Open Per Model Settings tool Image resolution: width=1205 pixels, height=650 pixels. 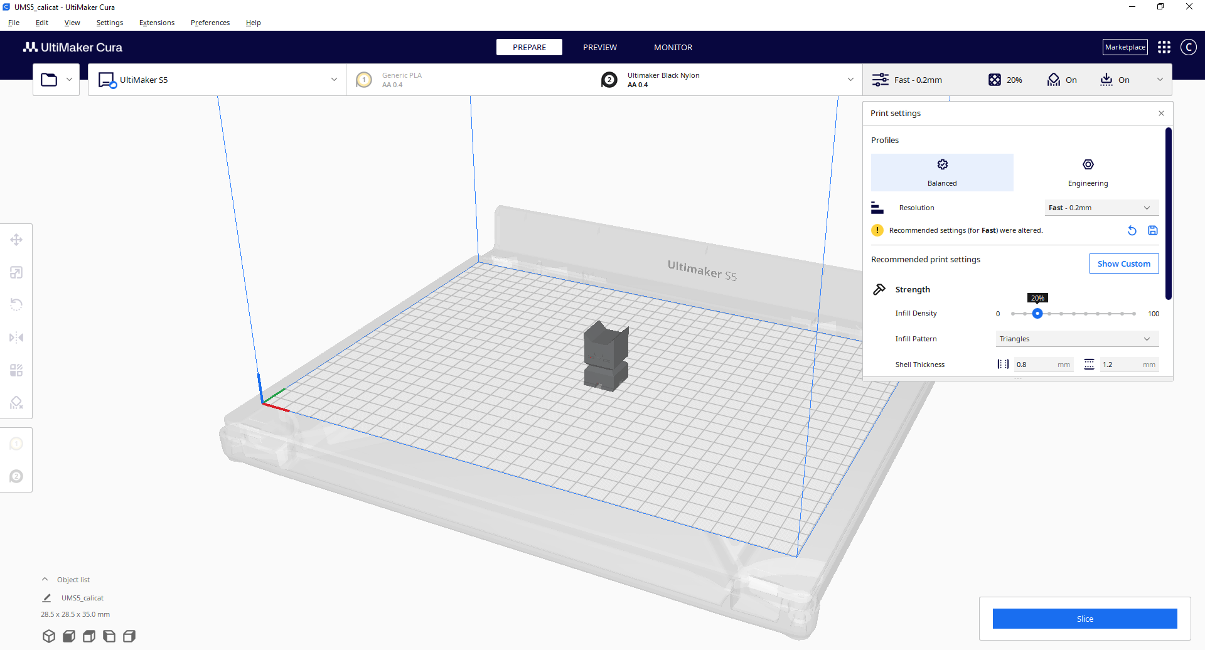pyautogui.click(x=16, y=370)
